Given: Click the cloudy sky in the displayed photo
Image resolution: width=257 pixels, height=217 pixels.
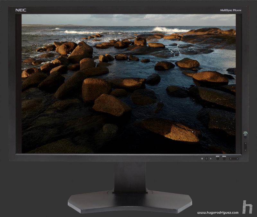Looking at the screenshot, I should pyautogui.click(x=128, y=19).
